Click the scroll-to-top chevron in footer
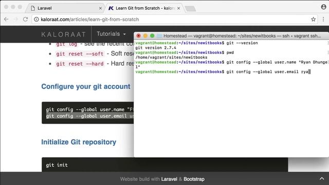 (x=322, y=179)
